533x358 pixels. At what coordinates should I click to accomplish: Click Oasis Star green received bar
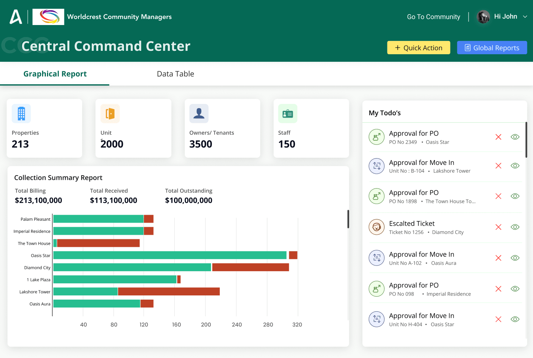coord(170,255)
